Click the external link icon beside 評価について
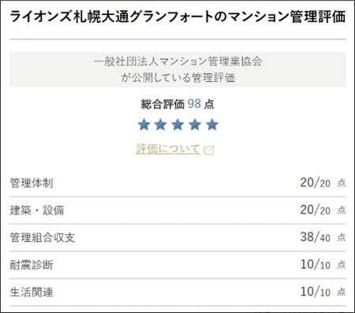 click(x=209, y=151)
